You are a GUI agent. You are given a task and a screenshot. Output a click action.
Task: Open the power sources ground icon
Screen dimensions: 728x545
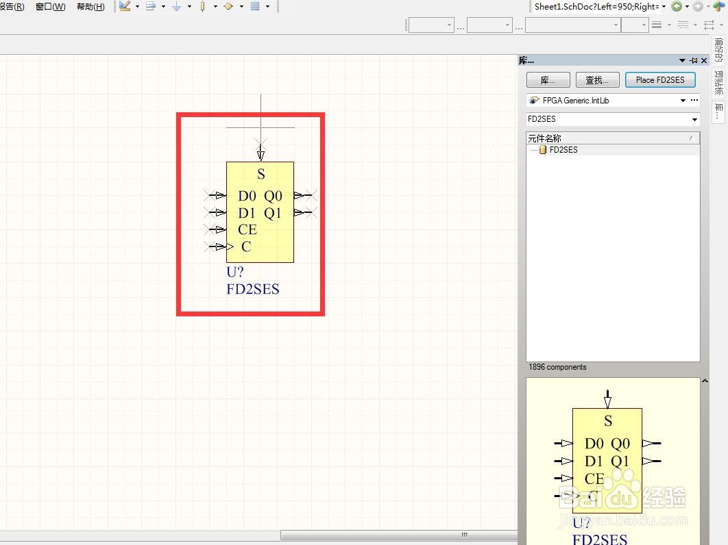(176, 6)
